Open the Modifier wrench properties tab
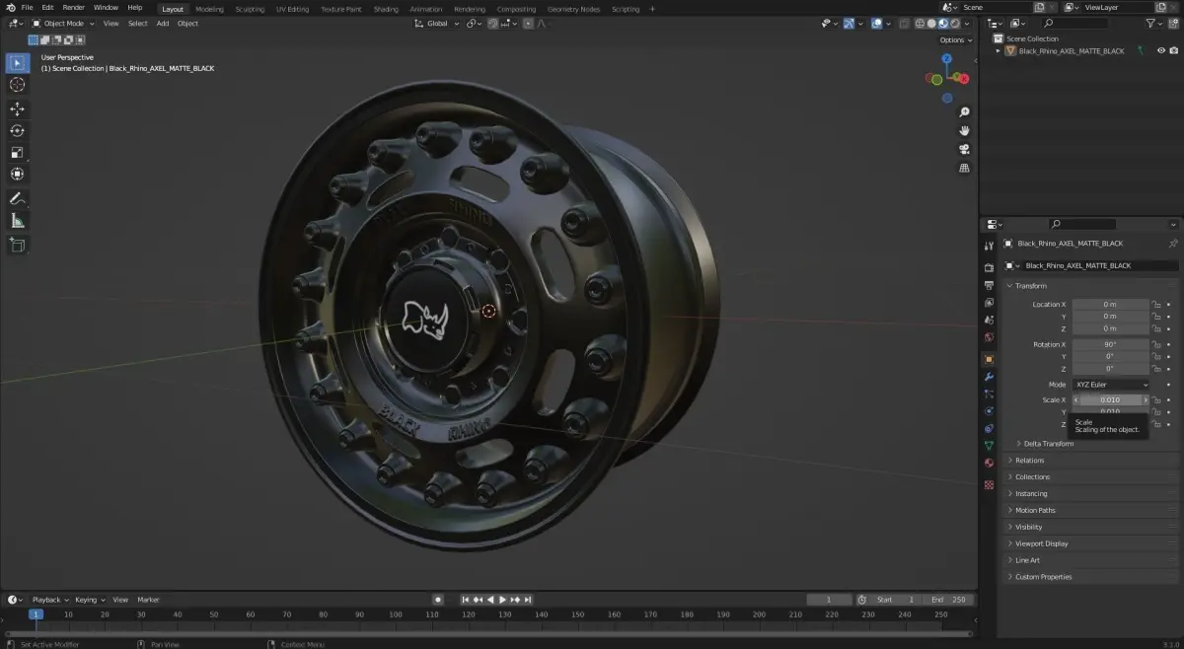Screen dimensions: 1184x649 point(989,377)
